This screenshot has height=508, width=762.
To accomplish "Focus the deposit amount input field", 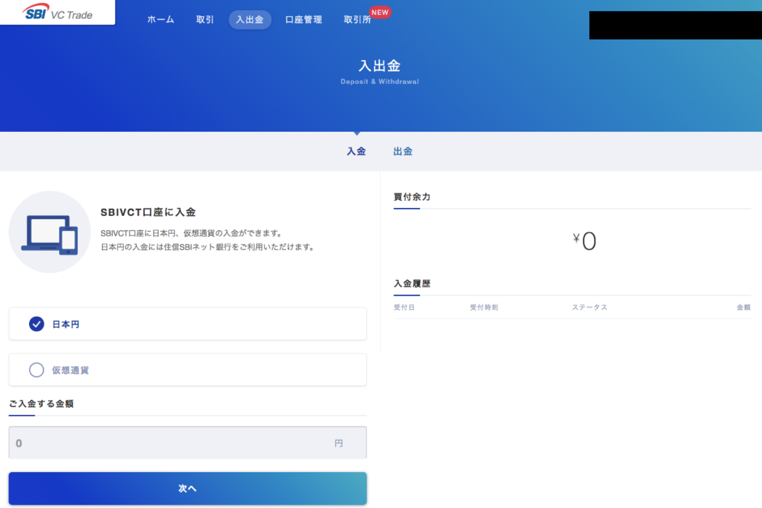I will pyautogui.click(x=187, y=443).
